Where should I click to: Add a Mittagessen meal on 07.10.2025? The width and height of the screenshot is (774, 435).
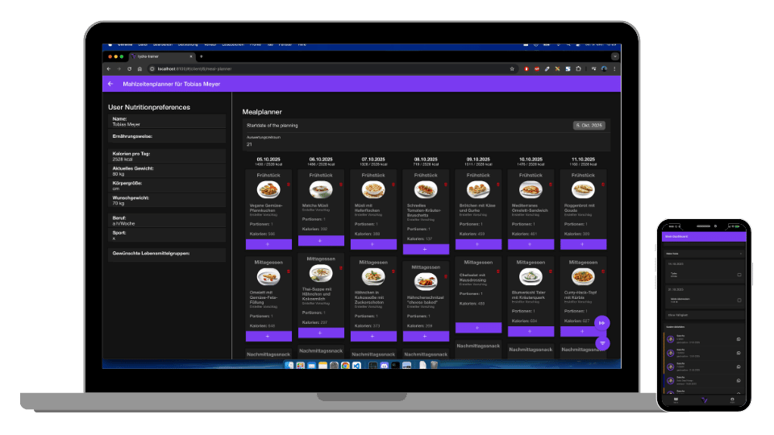[x=373, y=337]
